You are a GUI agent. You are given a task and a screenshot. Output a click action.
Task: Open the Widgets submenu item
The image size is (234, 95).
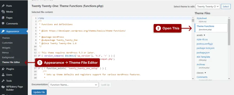pos(6,48)
